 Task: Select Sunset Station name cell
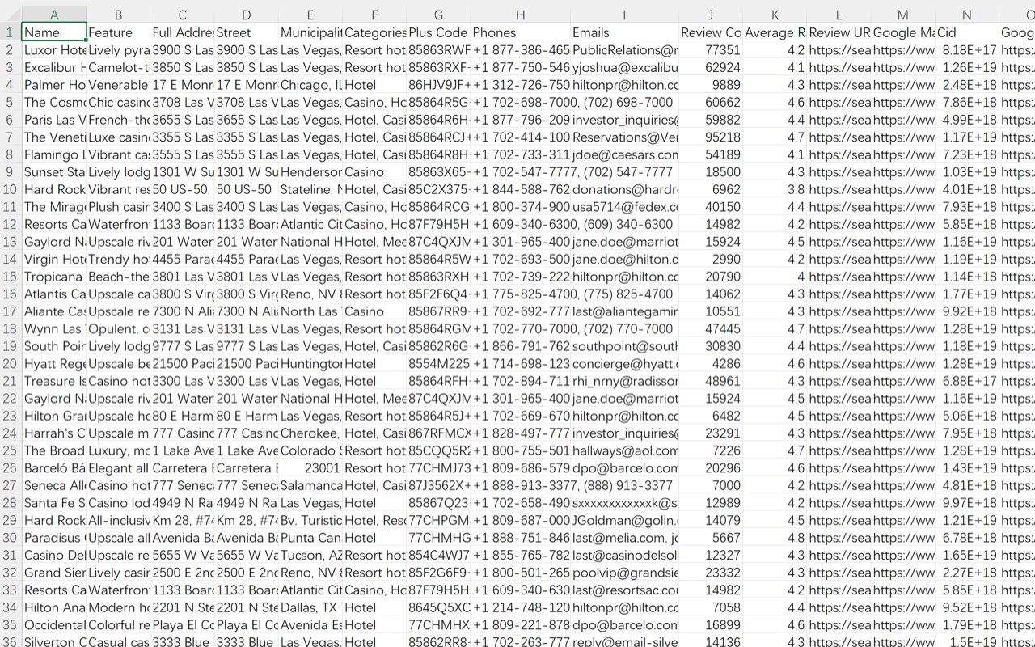click(x=54, y=171)
